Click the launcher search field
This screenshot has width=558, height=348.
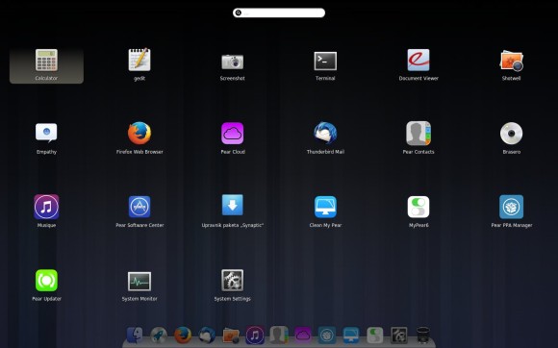pyautogui.click(x=279, y=12)
